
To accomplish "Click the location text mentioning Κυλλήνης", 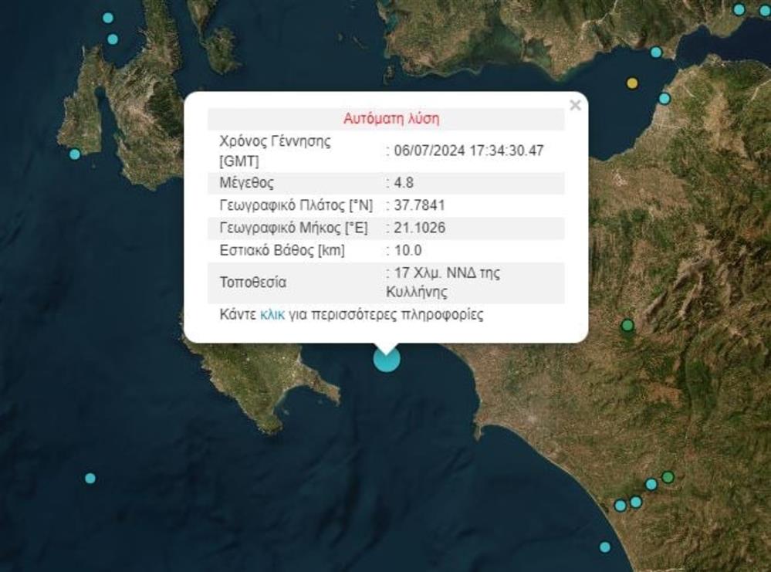I will tap(443, 283).
